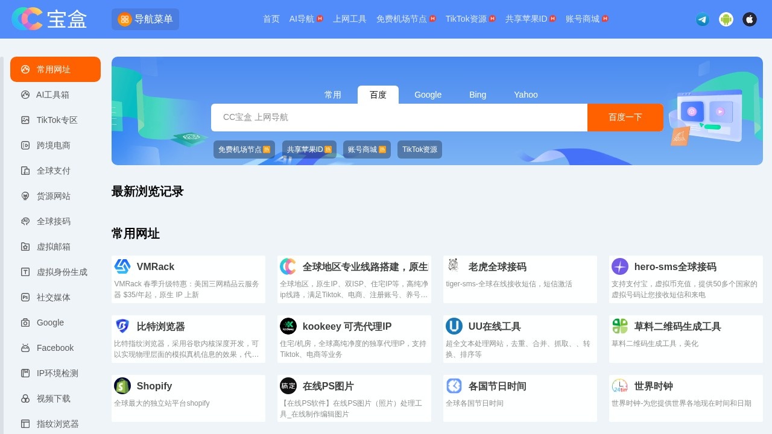
Task: Select the AI工具箱 sidebar entry
Action: click(x=55, y=95)
